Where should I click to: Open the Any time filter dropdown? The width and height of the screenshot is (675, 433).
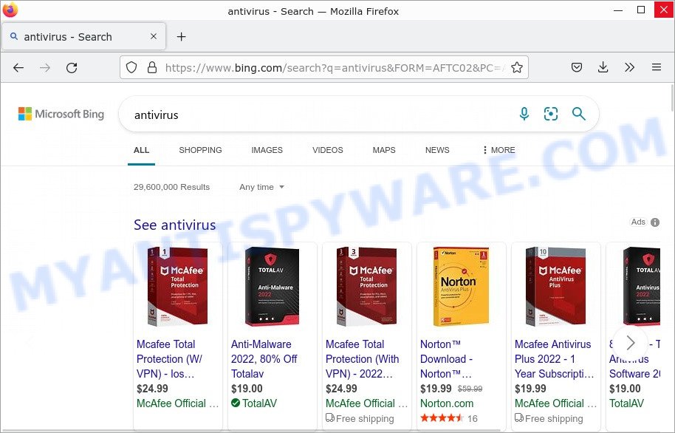(261, 187)
